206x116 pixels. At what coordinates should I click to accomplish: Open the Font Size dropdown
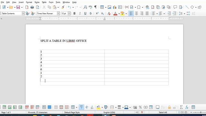tap(69, 14)
